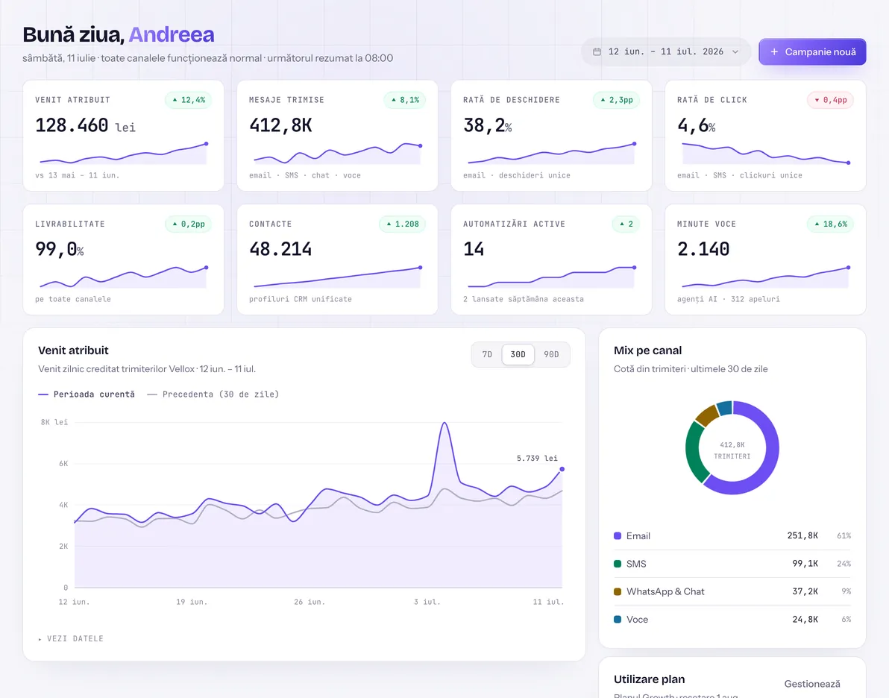The height and width of the screenshot is (698, 889).
Task: Click the 412,8K messages value
Action: click(280, 125)
